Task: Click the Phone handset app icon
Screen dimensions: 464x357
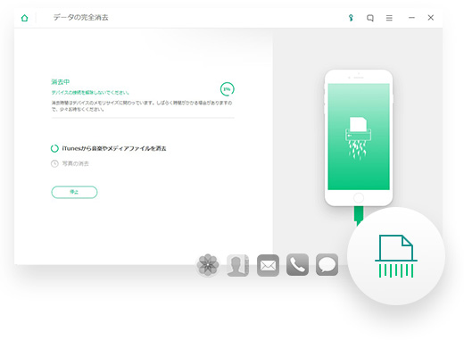Action: click(x=297, y=265)
